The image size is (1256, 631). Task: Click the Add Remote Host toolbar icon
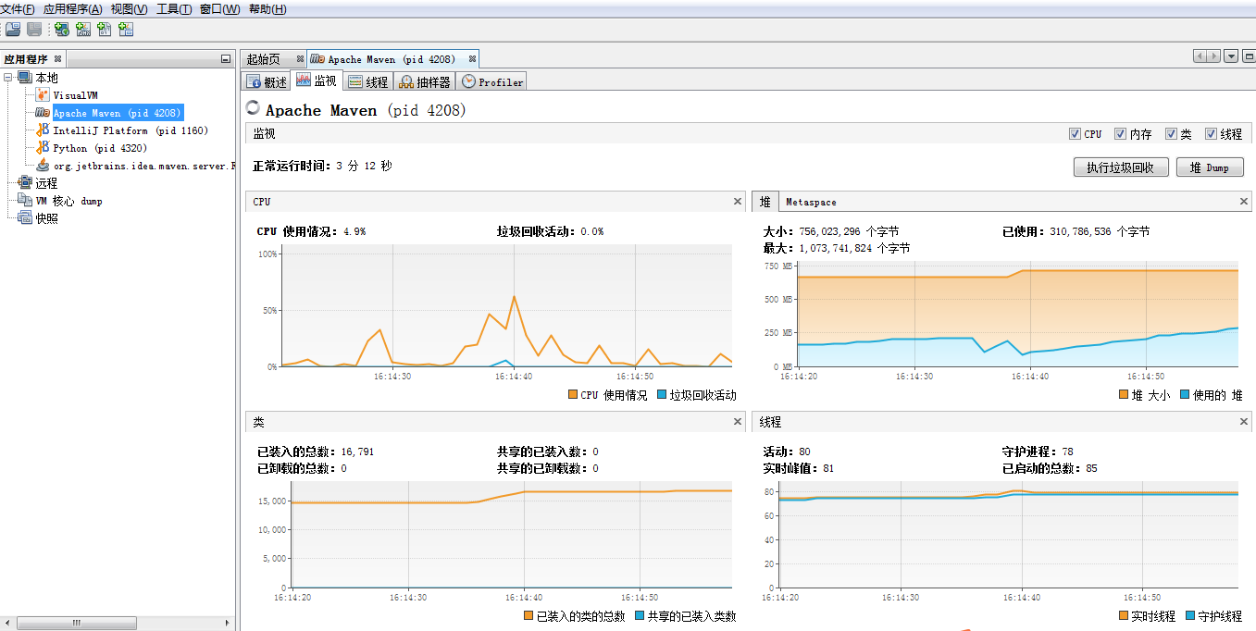tap(62, 29)
